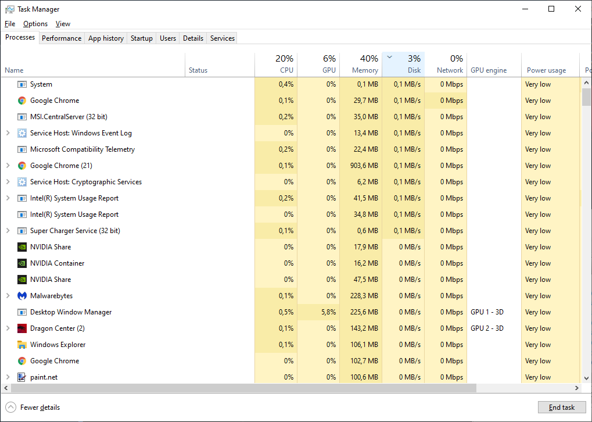The image size is (592, 422).
Task: Click the Microsoft Compatibility Telemetry icon
Action: click(x=22, y=149)
